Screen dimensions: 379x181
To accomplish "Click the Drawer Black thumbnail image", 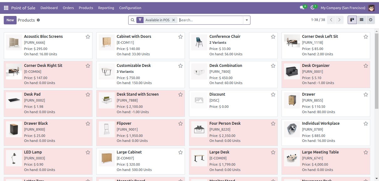I will [x=14, y=129].
